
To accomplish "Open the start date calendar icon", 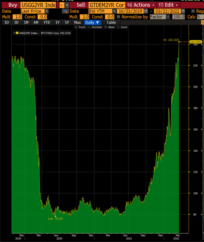I will 146,11.
